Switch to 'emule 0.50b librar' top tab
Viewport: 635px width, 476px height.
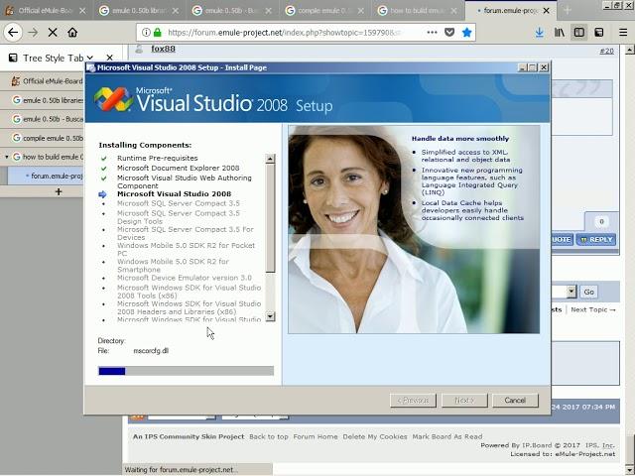coord(140,11)
